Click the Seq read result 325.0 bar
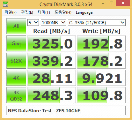The width and height of the screenshot is (132, 120). [52, 43]
